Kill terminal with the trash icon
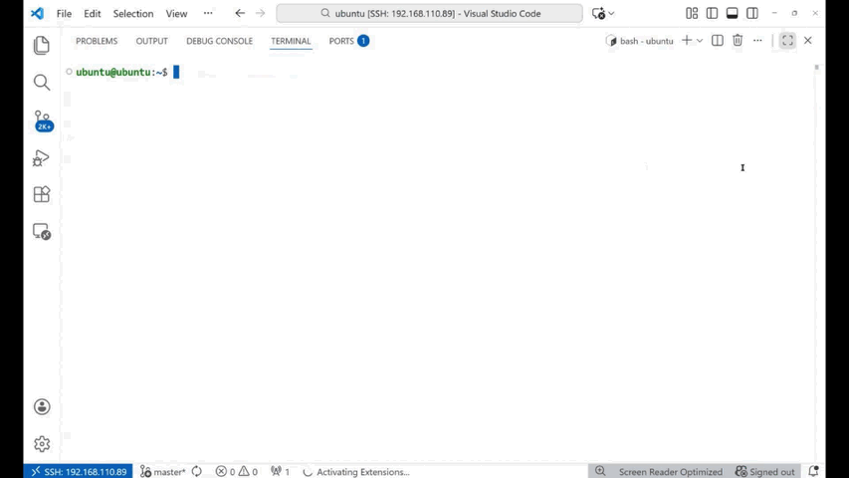 (738, 41)
